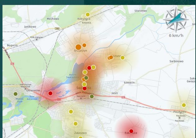The width and height of the screenshot is (196, 138).
Task: Click the Łowęcin place label
Action: pos(129,82)
